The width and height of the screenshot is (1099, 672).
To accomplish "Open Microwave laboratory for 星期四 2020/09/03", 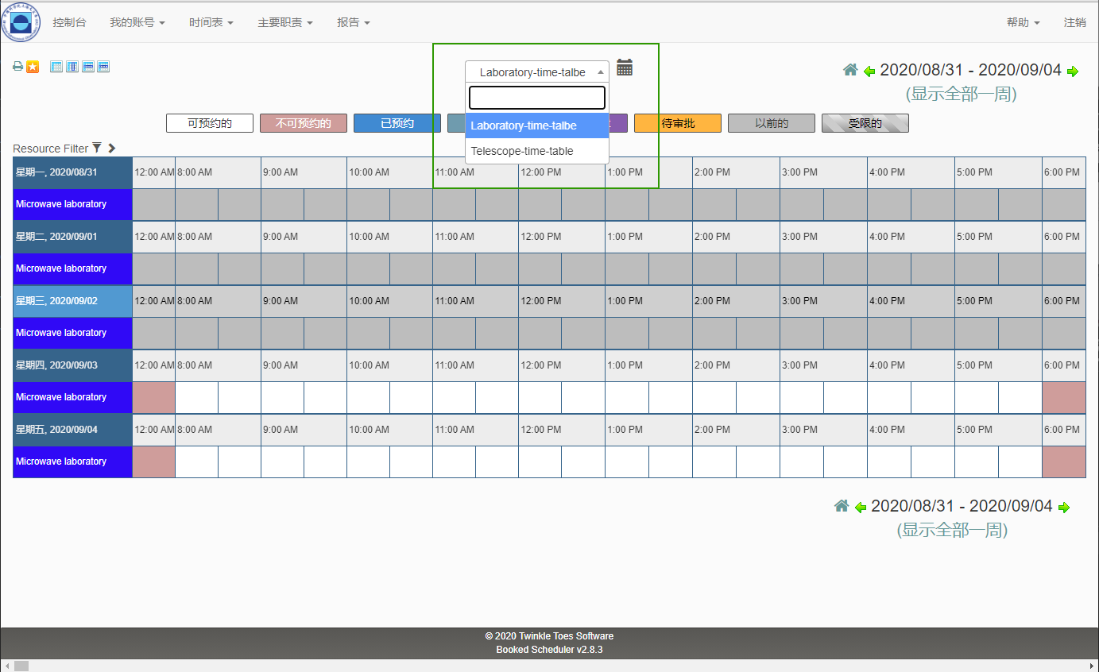I will (61, 397).
